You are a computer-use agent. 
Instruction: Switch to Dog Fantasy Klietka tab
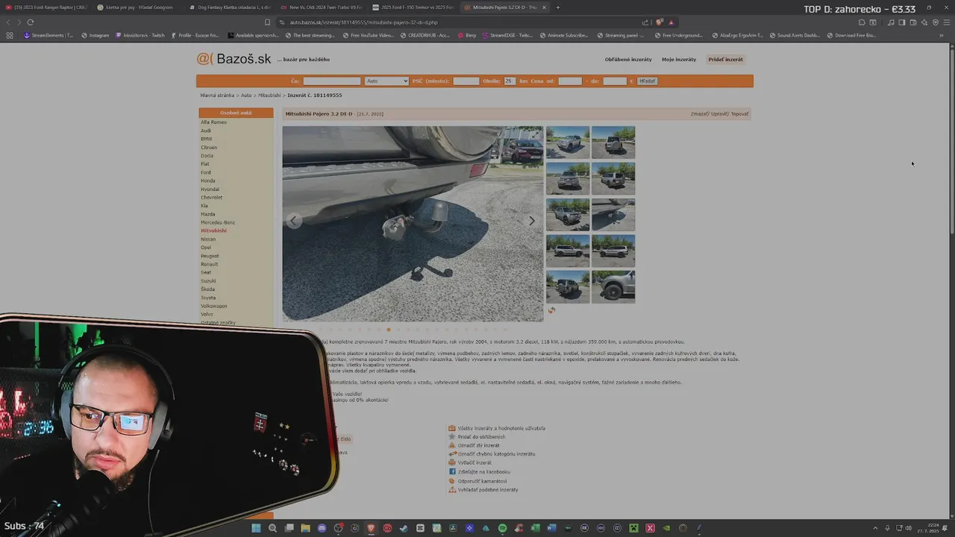coord(229,7)
